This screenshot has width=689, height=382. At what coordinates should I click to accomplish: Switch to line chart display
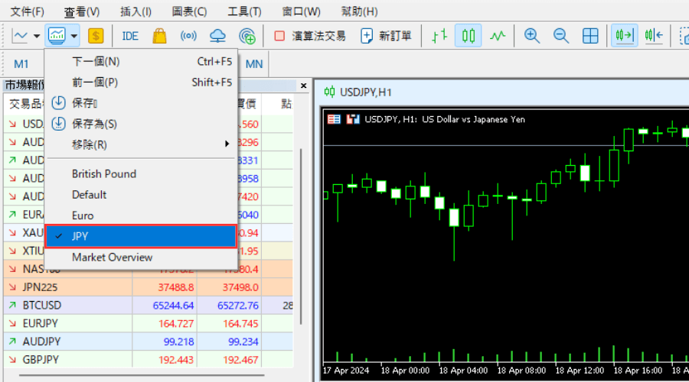(498, 36)
